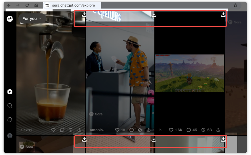Open the browser home page button
The image size is (251, 155).
click(36, 5)
